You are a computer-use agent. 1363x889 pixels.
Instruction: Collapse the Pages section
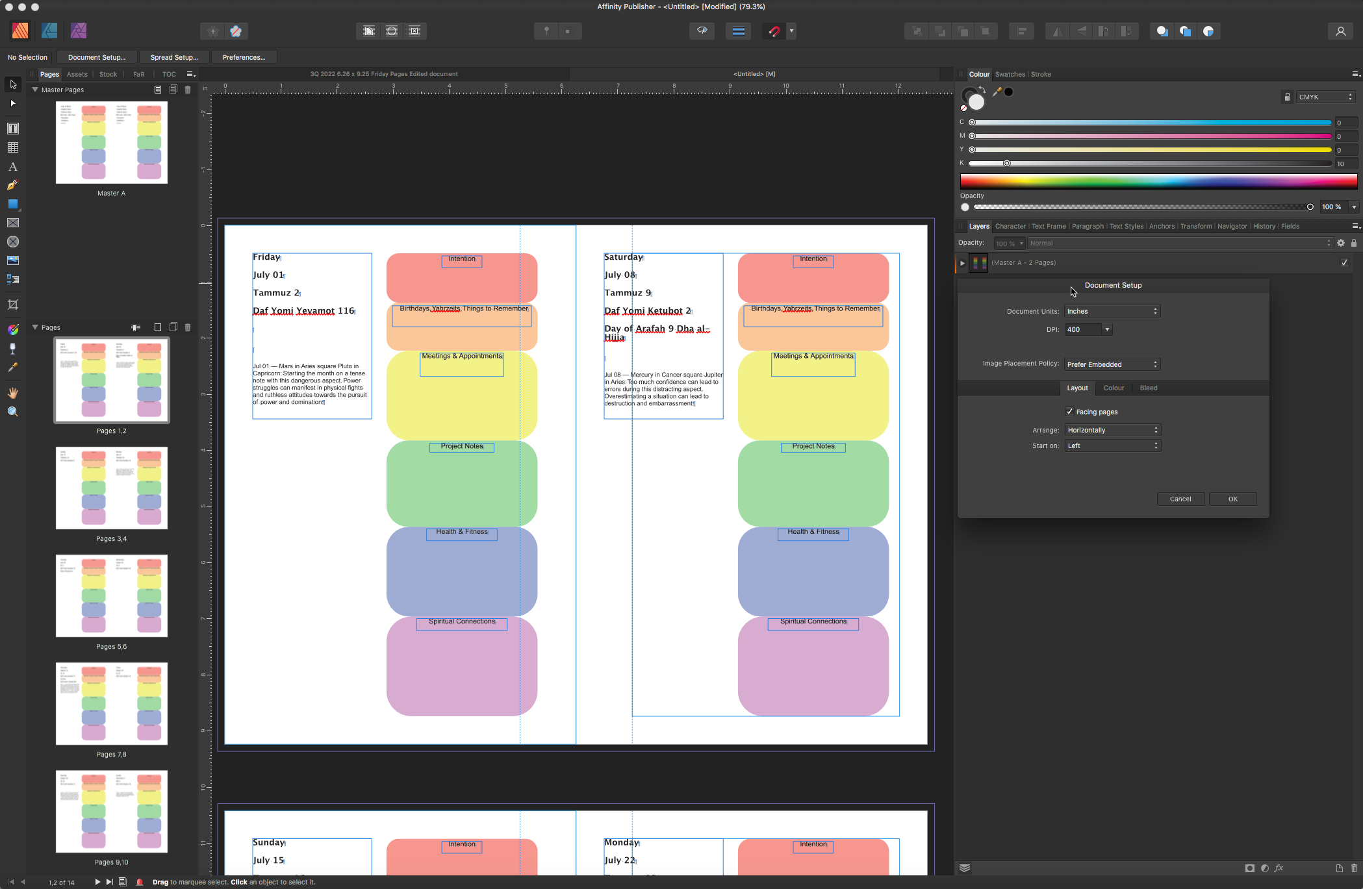click(35, 327)
